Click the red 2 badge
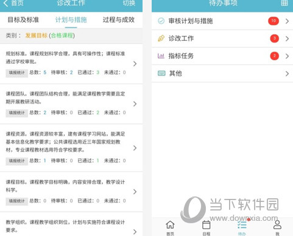The width and height of the screenshot is (293, 236). pyautogui.click(x=274, y=56)
